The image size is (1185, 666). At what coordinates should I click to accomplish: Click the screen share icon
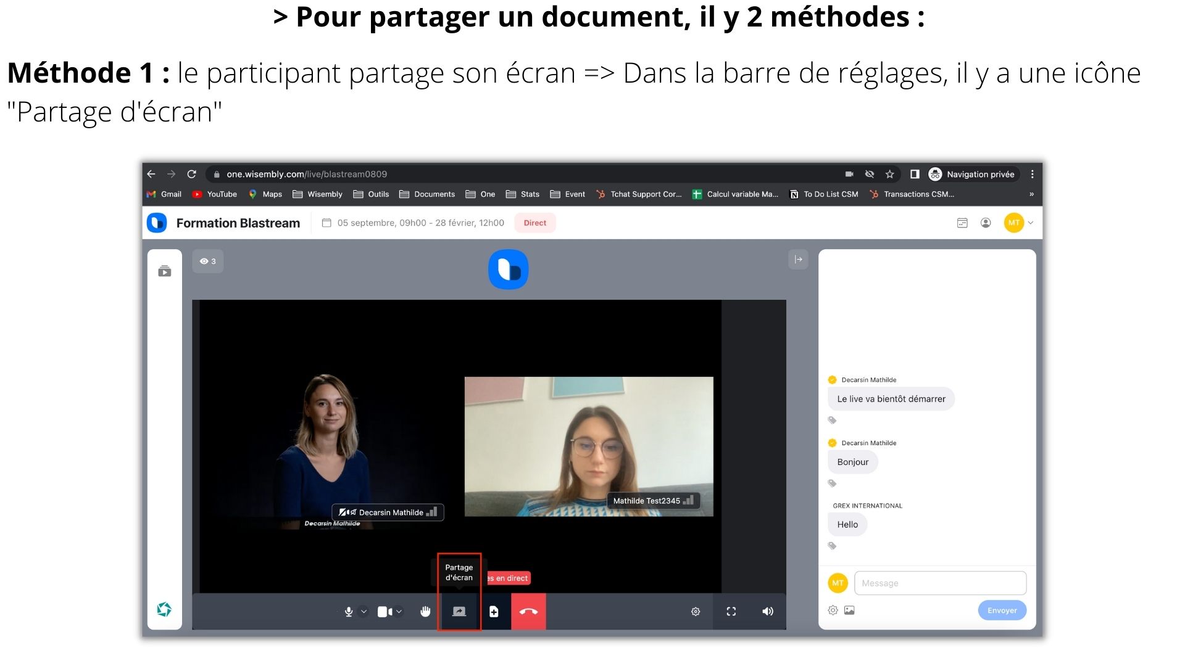[459, 611]
